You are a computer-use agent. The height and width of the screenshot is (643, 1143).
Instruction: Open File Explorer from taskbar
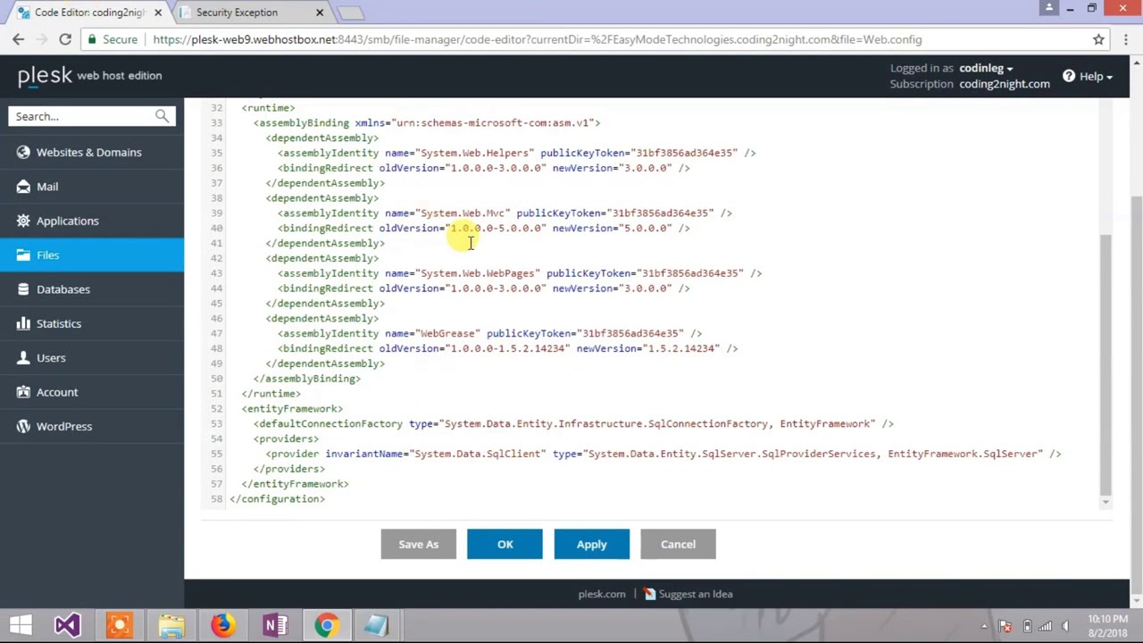pyautogui.click(x=171, y=625)
